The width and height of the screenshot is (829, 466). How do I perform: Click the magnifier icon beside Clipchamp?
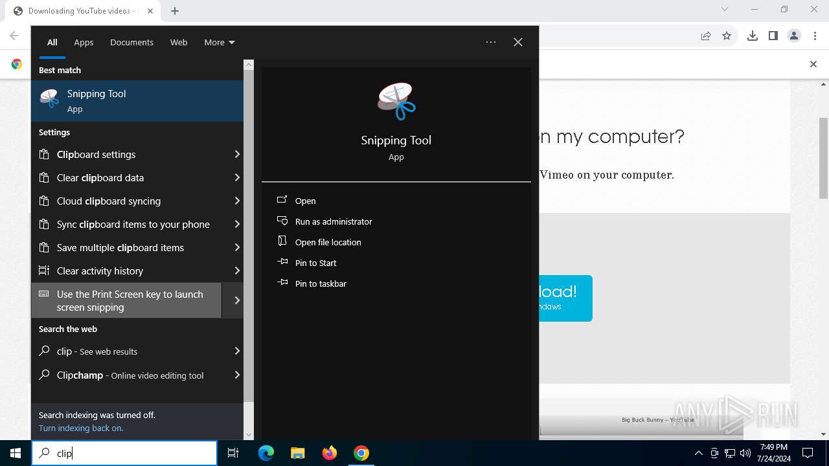tap(44, 374)
